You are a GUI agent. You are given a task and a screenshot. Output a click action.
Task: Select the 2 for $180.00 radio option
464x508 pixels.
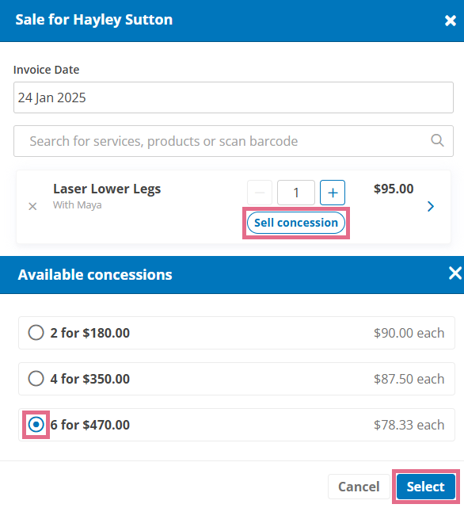click(x=36, y=333)
